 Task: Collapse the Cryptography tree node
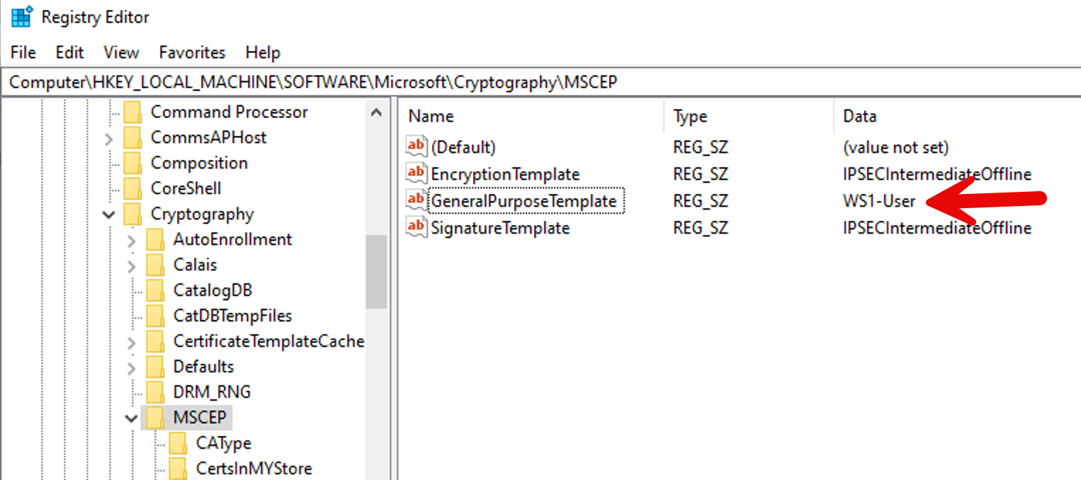coord(108,215)
